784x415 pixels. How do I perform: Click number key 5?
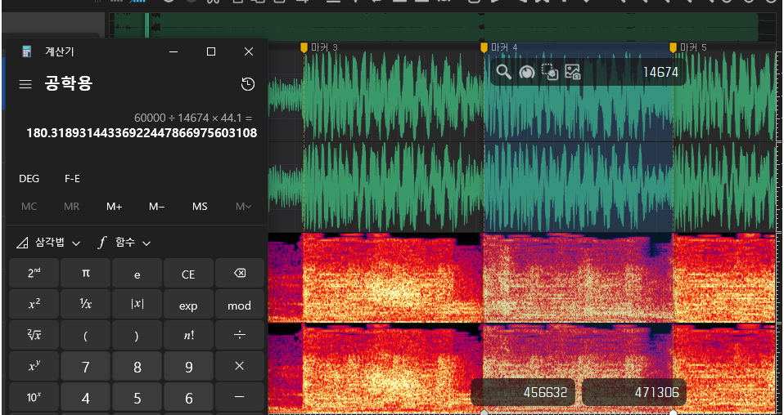click(x=137, y=398)
